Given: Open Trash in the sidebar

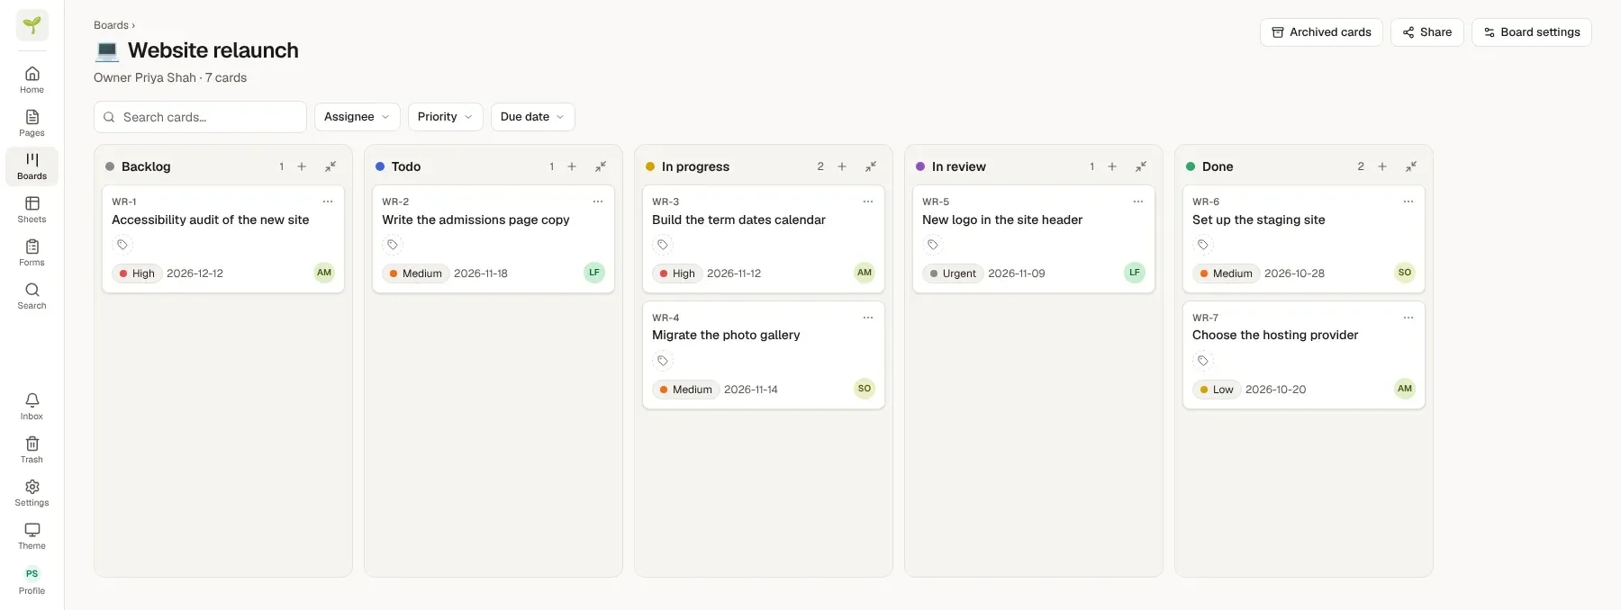Looking at the screenshot, I should pyautogui.click(x=32, y=450).
